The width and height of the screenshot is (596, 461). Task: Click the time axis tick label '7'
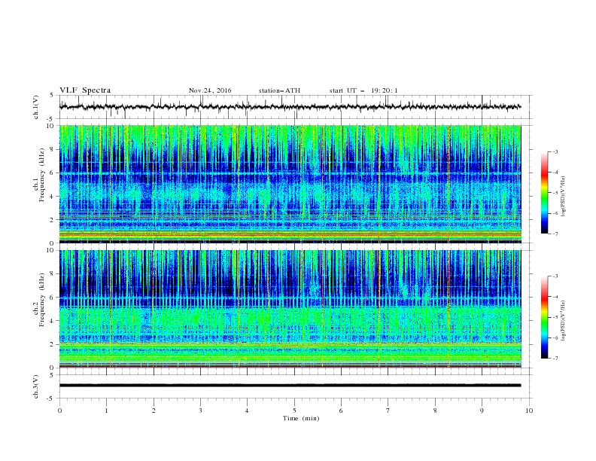click(388, 411)
